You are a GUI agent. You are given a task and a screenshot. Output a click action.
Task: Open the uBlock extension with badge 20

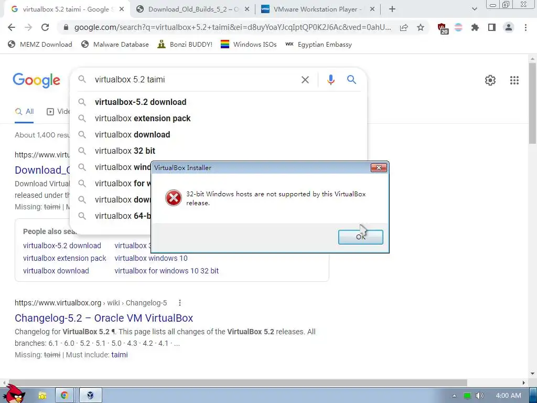442,28
